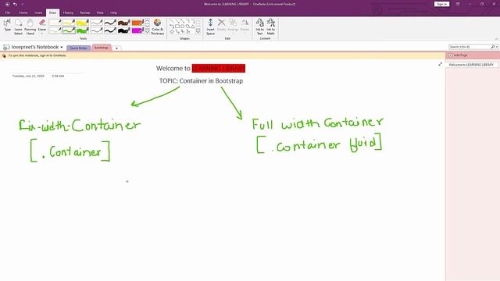Activate the Lasso Select tool

click(x=19, y=27)
